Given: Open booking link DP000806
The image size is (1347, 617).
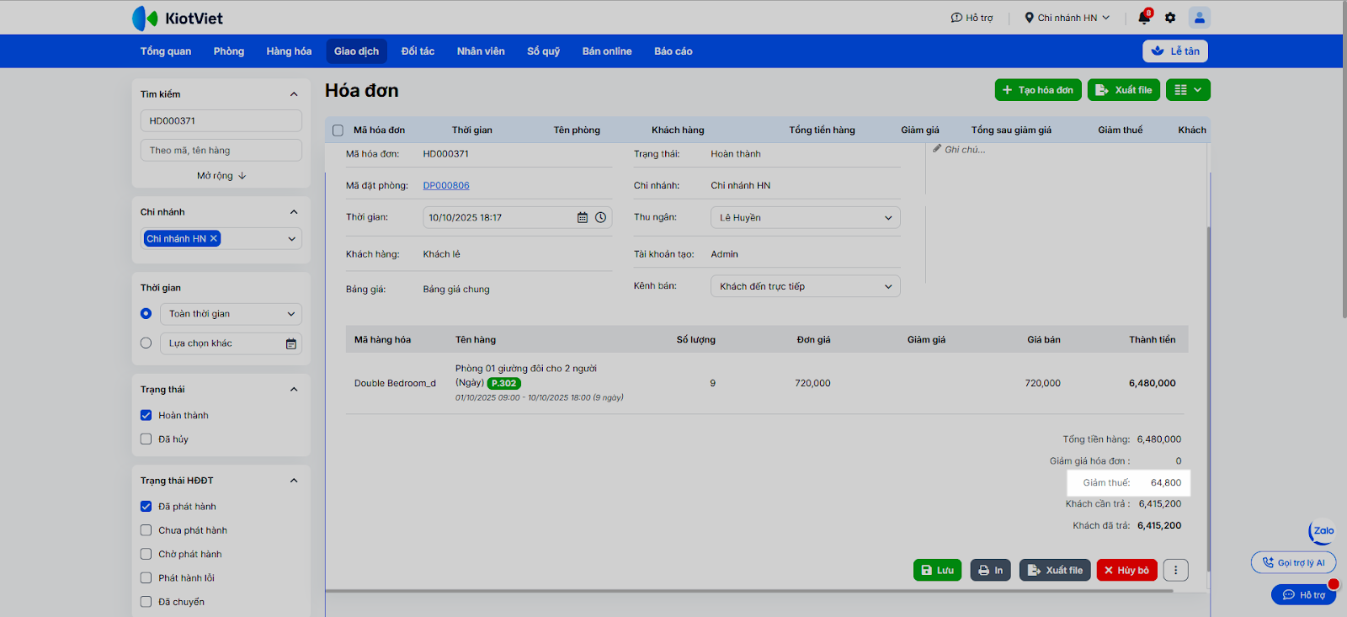Looking at the screenshot, I should click(x=446, y=186).
